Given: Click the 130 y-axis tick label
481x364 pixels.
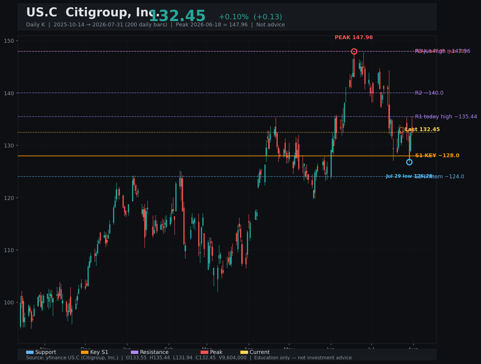Looking at the screenshot, I should pyautogui.click(x=9, y=145).
